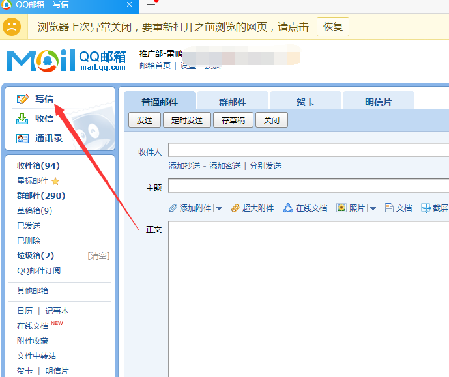The image size is (449, 377).
Task: Open 在线文档 in the left sidebar
Action: 33,326
